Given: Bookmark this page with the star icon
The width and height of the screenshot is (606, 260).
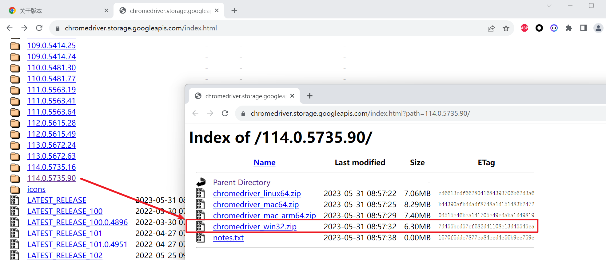Looking at the screenshot, I should pyautogui.click(x=506, y=28).
